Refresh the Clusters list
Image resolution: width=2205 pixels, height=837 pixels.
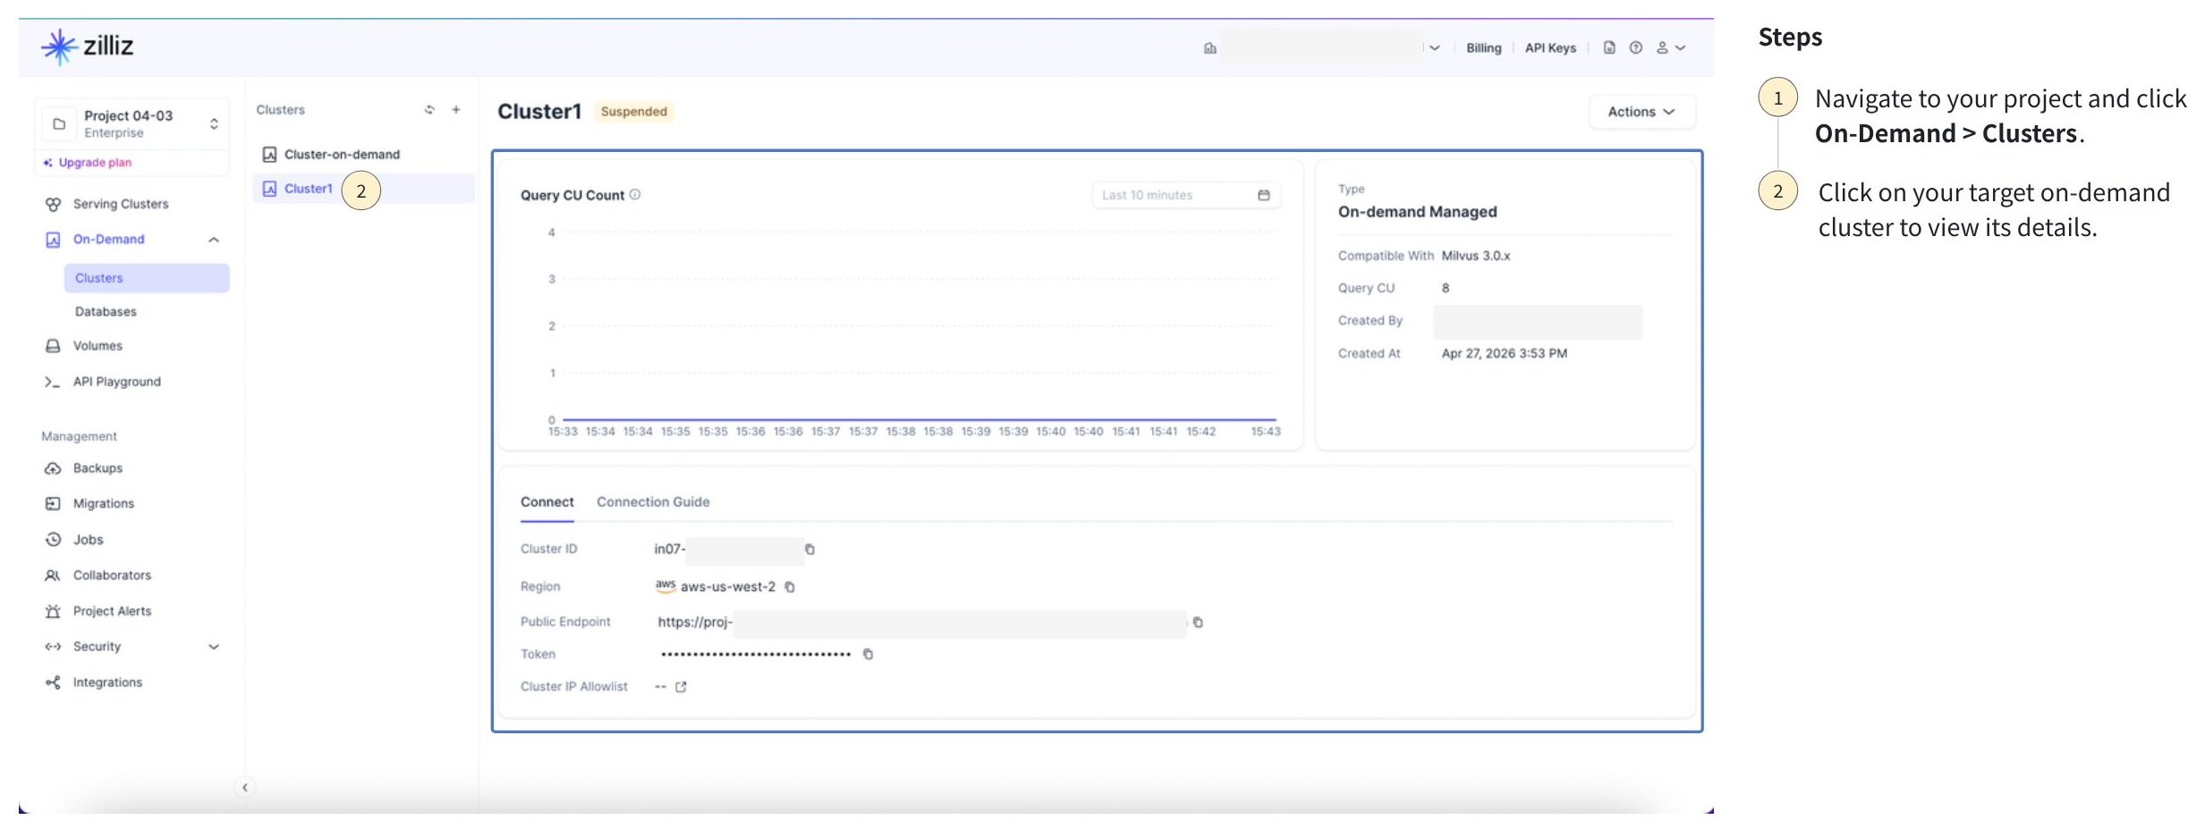[429, 110]
